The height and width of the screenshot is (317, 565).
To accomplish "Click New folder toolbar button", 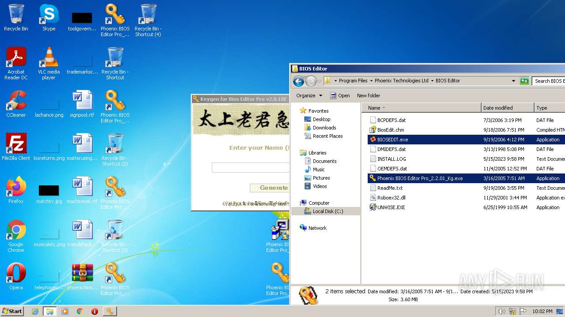I will (369, 96).
